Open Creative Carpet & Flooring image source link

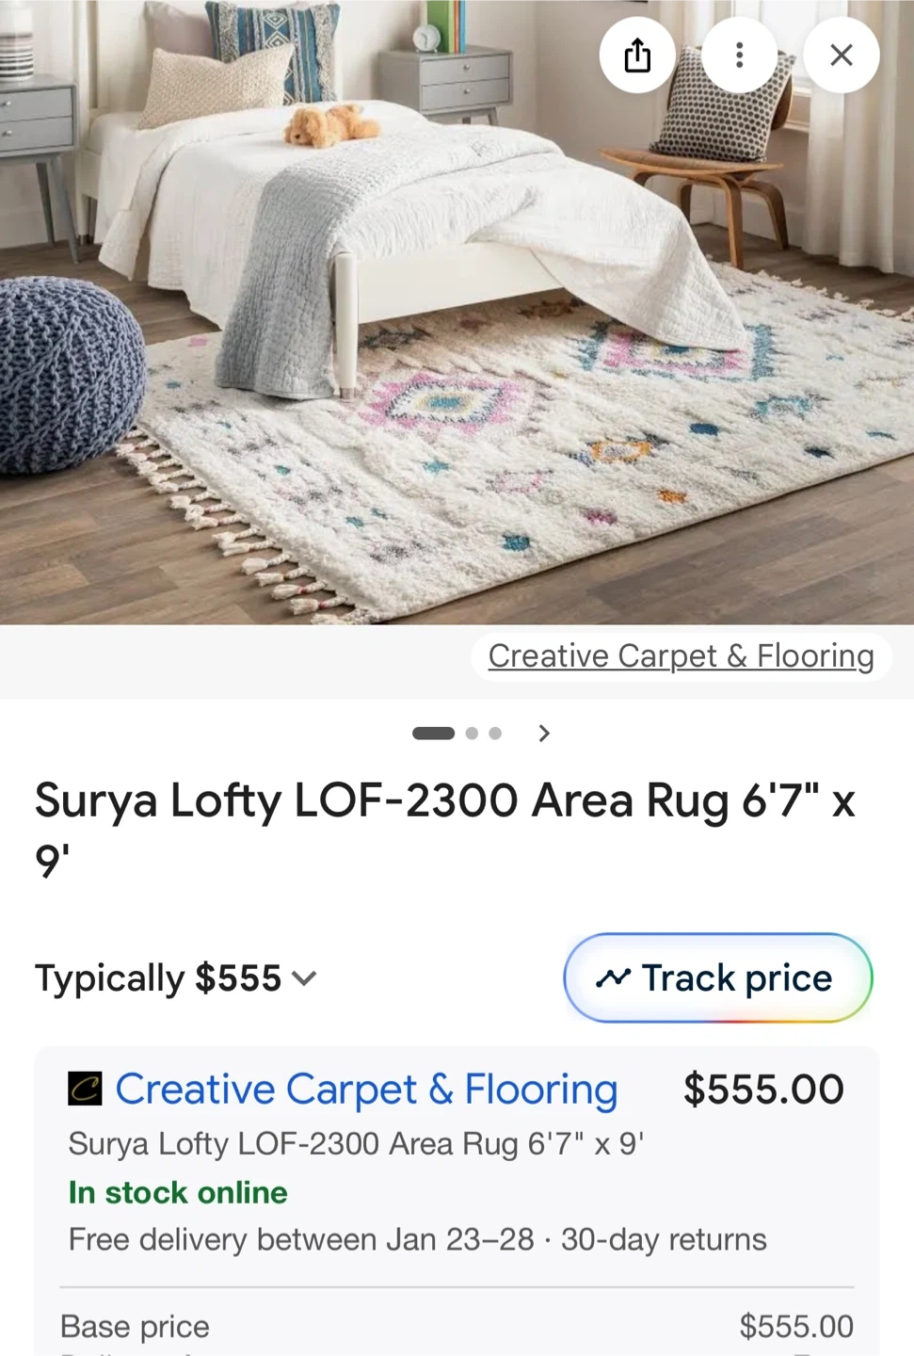coord(681,655)
